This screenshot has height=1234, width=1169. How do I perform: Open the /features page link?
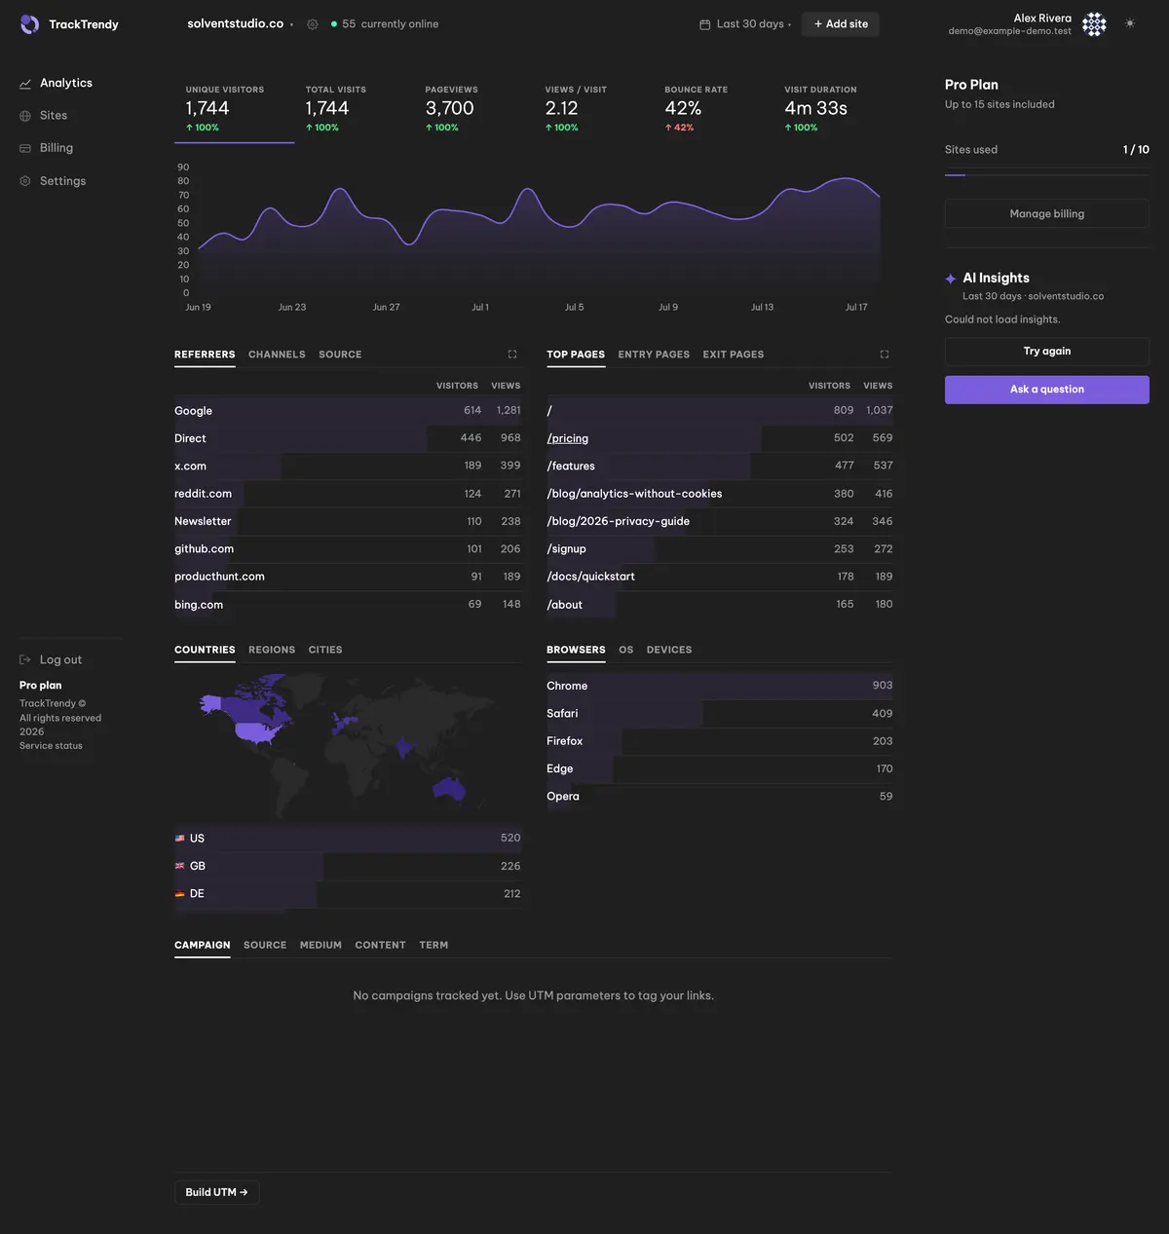point(571,467)
